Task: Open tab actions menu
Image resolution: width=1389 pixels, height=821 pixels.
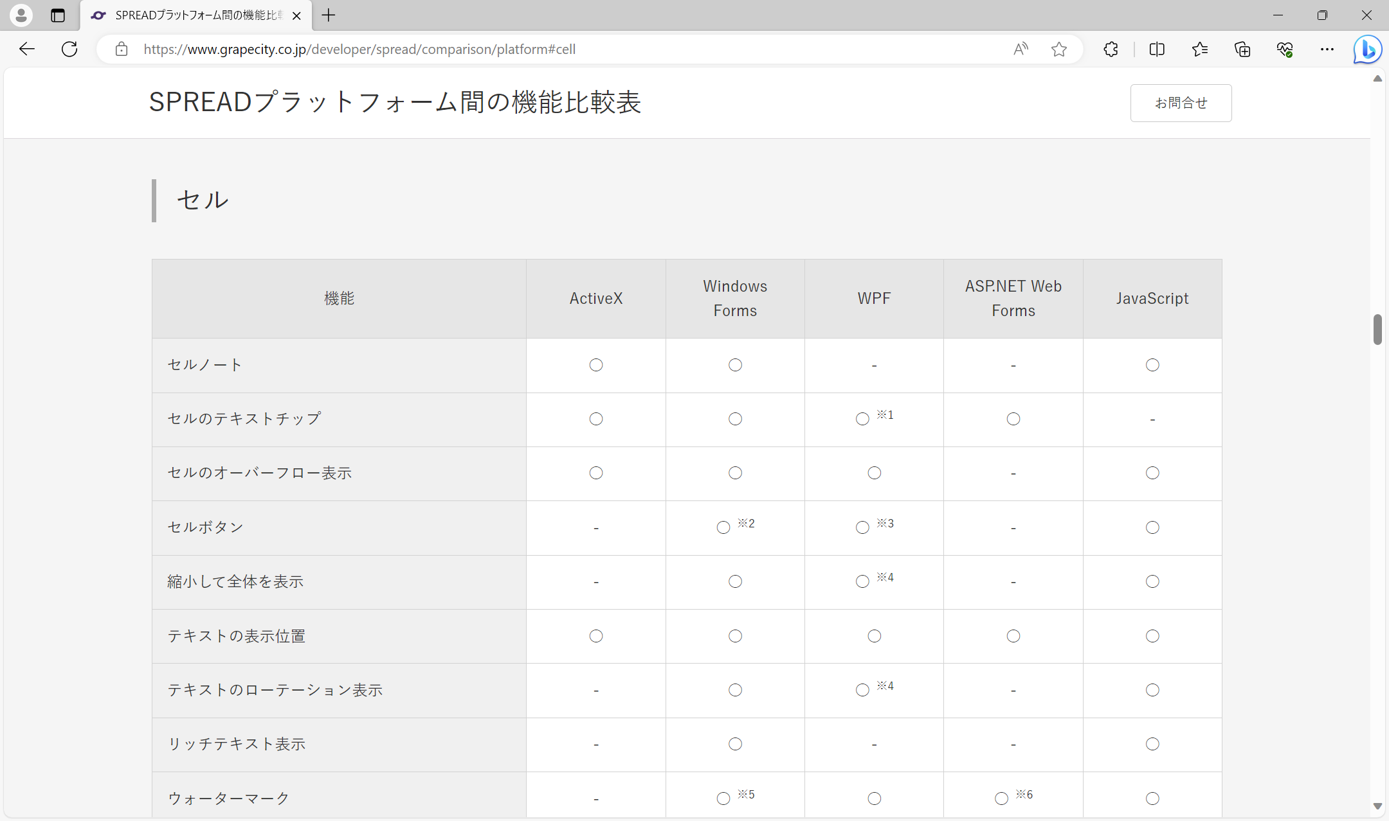Action: tap(58, 15)
